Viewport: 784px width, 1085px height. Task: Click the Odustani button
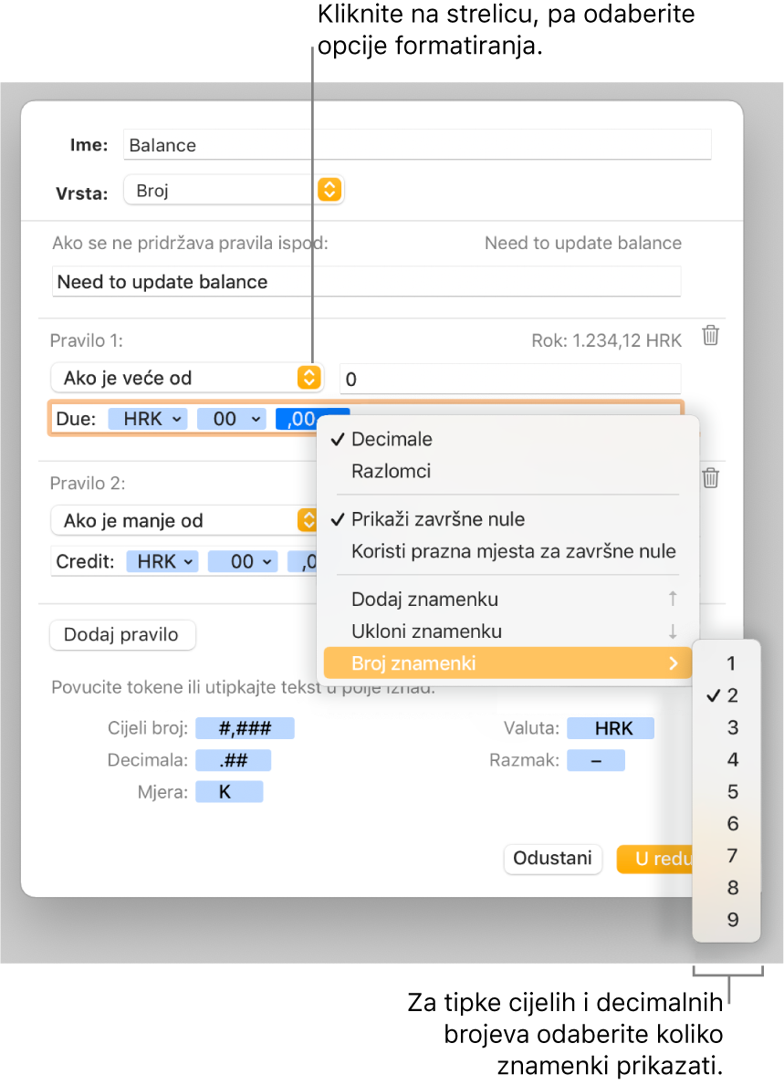pyautogui.click(x=552, y=859)
